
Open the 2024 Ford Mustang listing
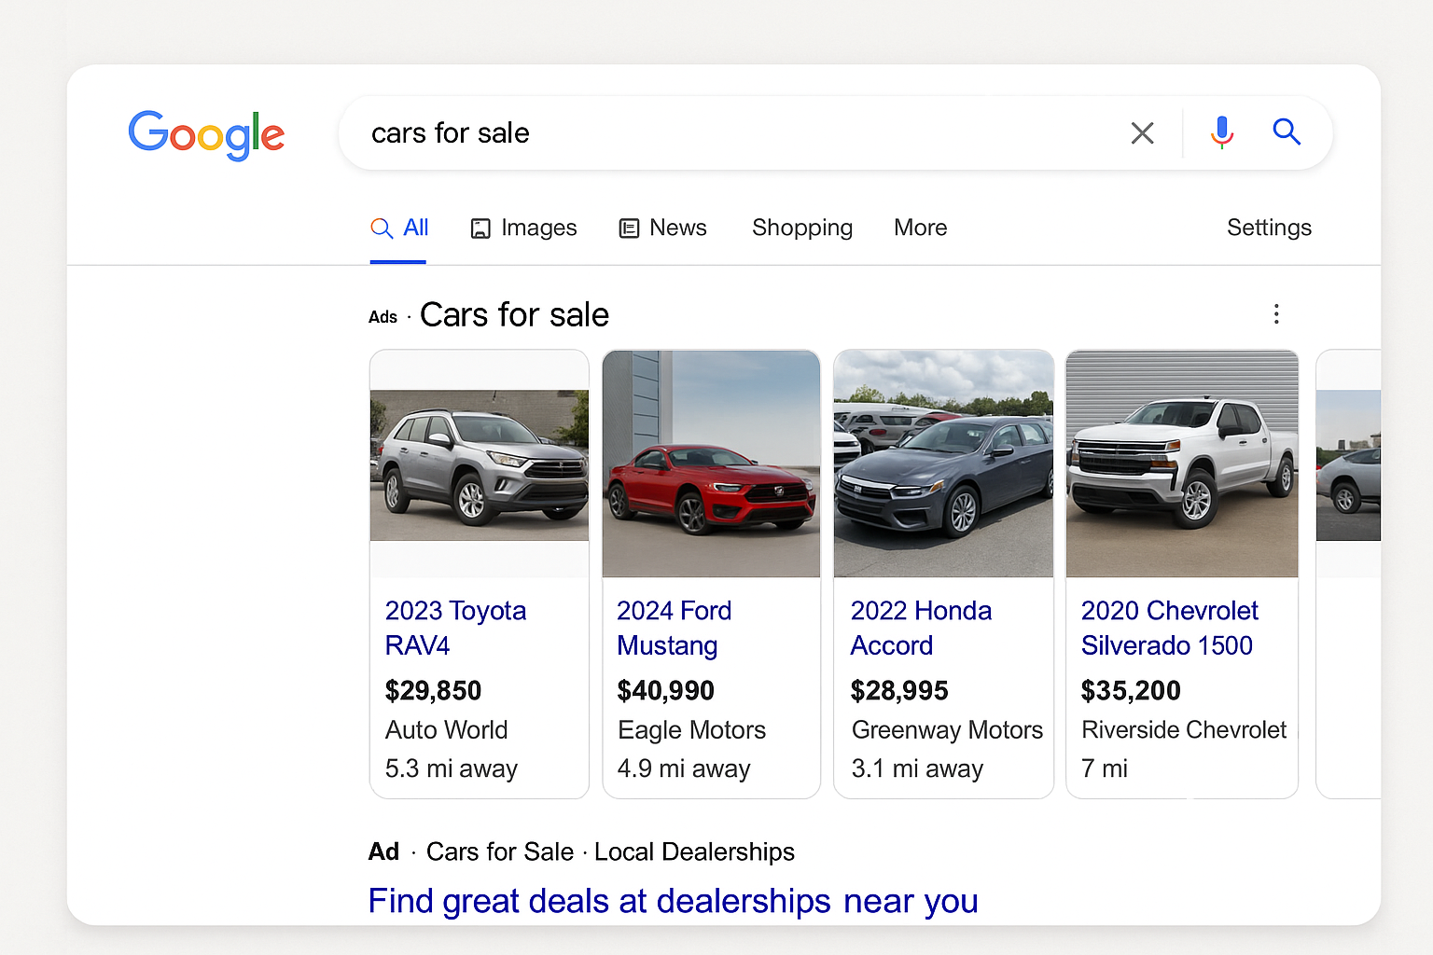[x=674, y=627]
